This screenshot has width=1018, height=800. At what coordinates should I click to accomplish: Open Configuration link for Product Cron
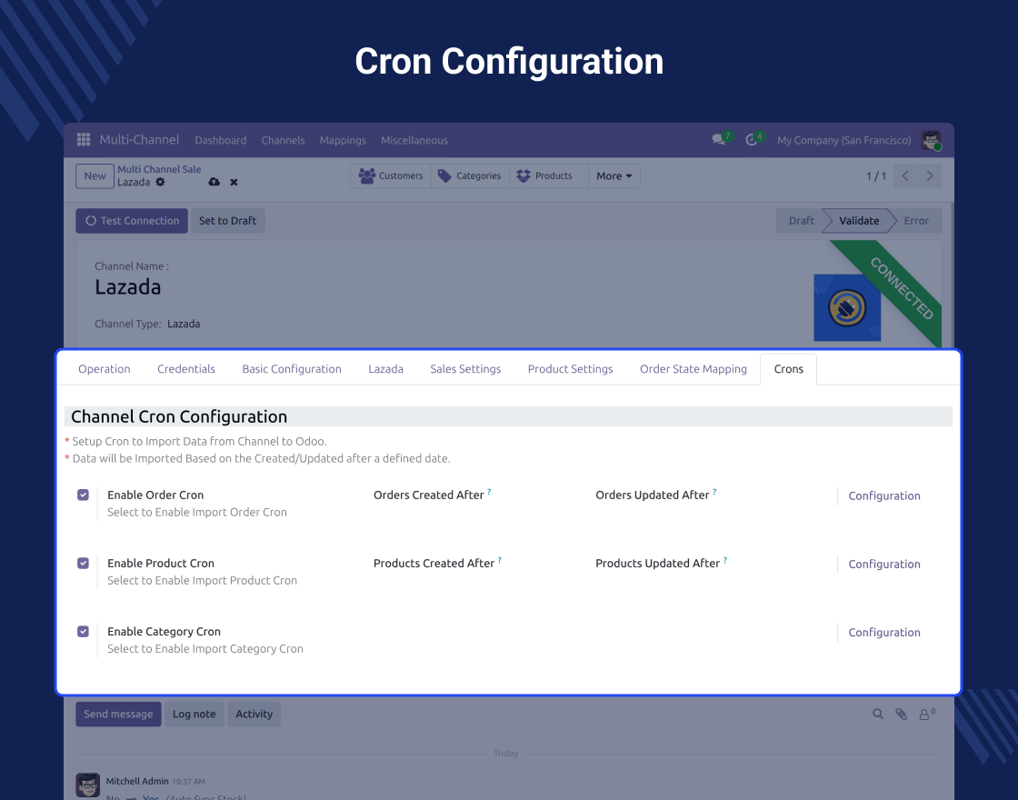point(884,564)
